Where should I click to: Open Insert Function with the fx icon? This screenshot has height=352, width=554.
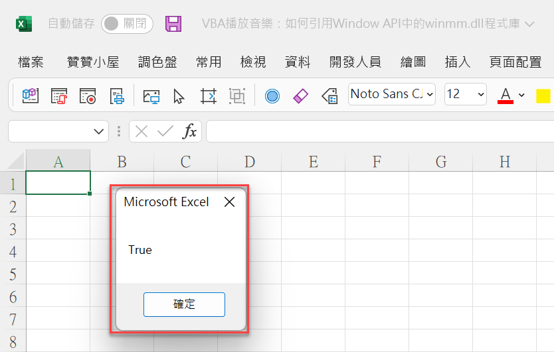[189, 131]
